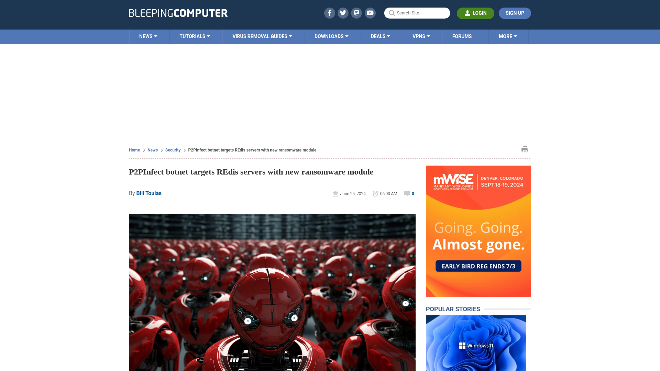This screenshot has width=660, height=371.
Task: Open the VIRUS REMOVAL GUIDES menu
Action: 262,37
